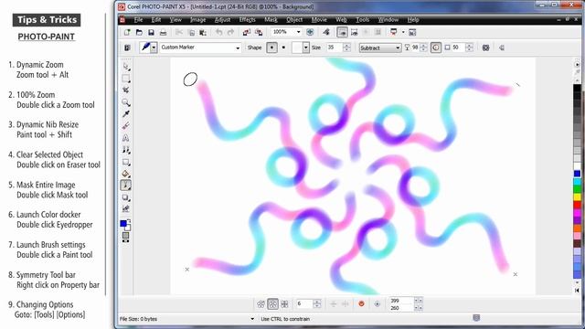Select the Drop Shadow tool
Screen dimensions: 585x329
click(126, 197)
